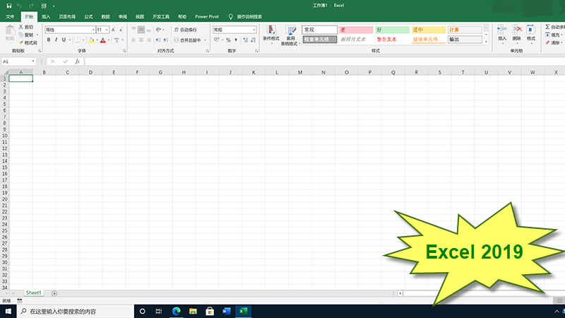Image resolution: width=565 pixels, height=318 pixels.
Task: Switch to Formulas (公式) tab
Action: (x=88, y=16)
